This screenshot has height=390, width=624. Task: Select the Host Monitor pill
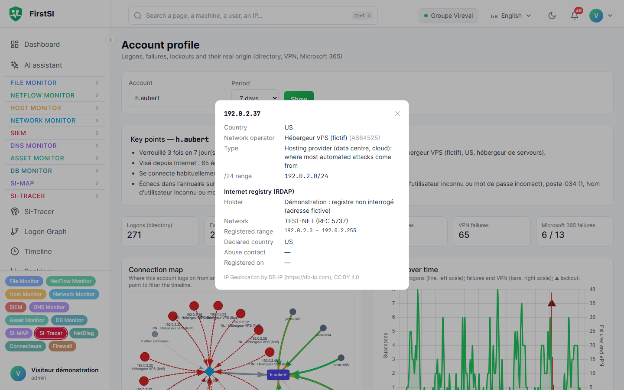[26, 294]
